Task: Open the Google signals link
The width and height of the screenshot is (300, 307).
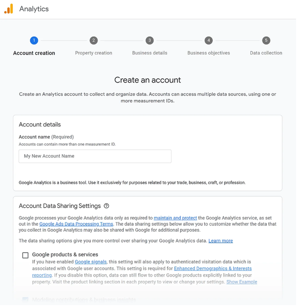Action: click(x=91, y=262)
